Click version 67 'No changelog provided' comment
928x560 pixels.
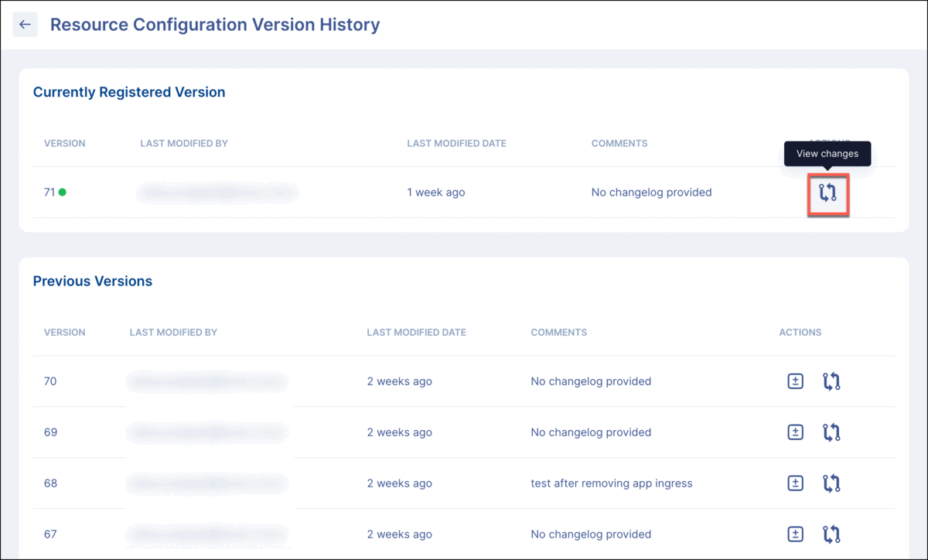click(591, 534)
